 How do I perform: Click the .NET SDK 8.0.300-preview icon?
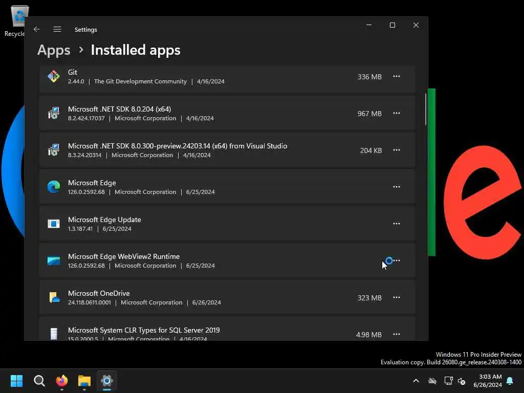[x=53, y=150]
